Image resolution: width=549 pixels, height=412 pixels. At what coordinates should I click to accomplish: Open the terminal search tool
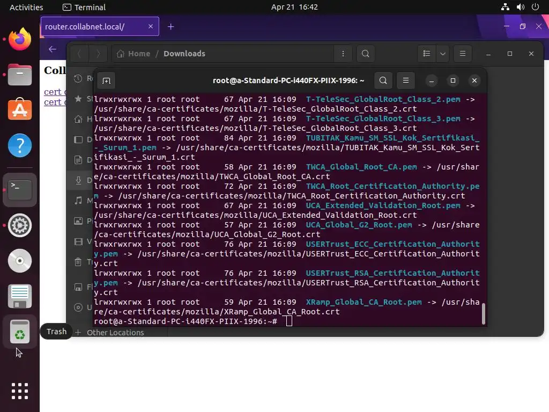(383, 80)
